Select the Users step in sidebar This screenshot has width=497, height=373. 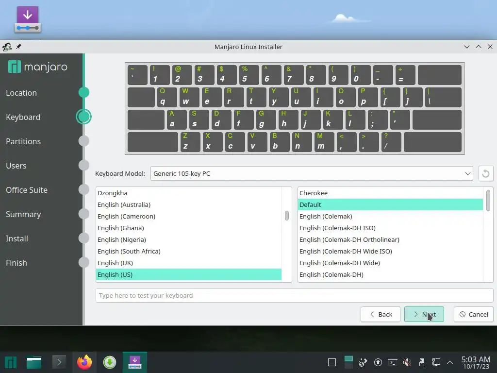point(16,166)
